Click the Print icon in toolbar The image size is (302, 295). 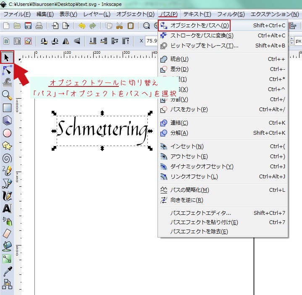coord(39,26)
